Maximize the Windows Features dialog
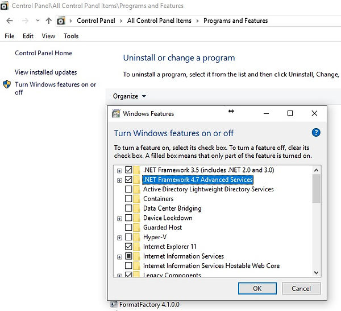Image resolution: width=341 pixels, height=311 pixels. 290,113
